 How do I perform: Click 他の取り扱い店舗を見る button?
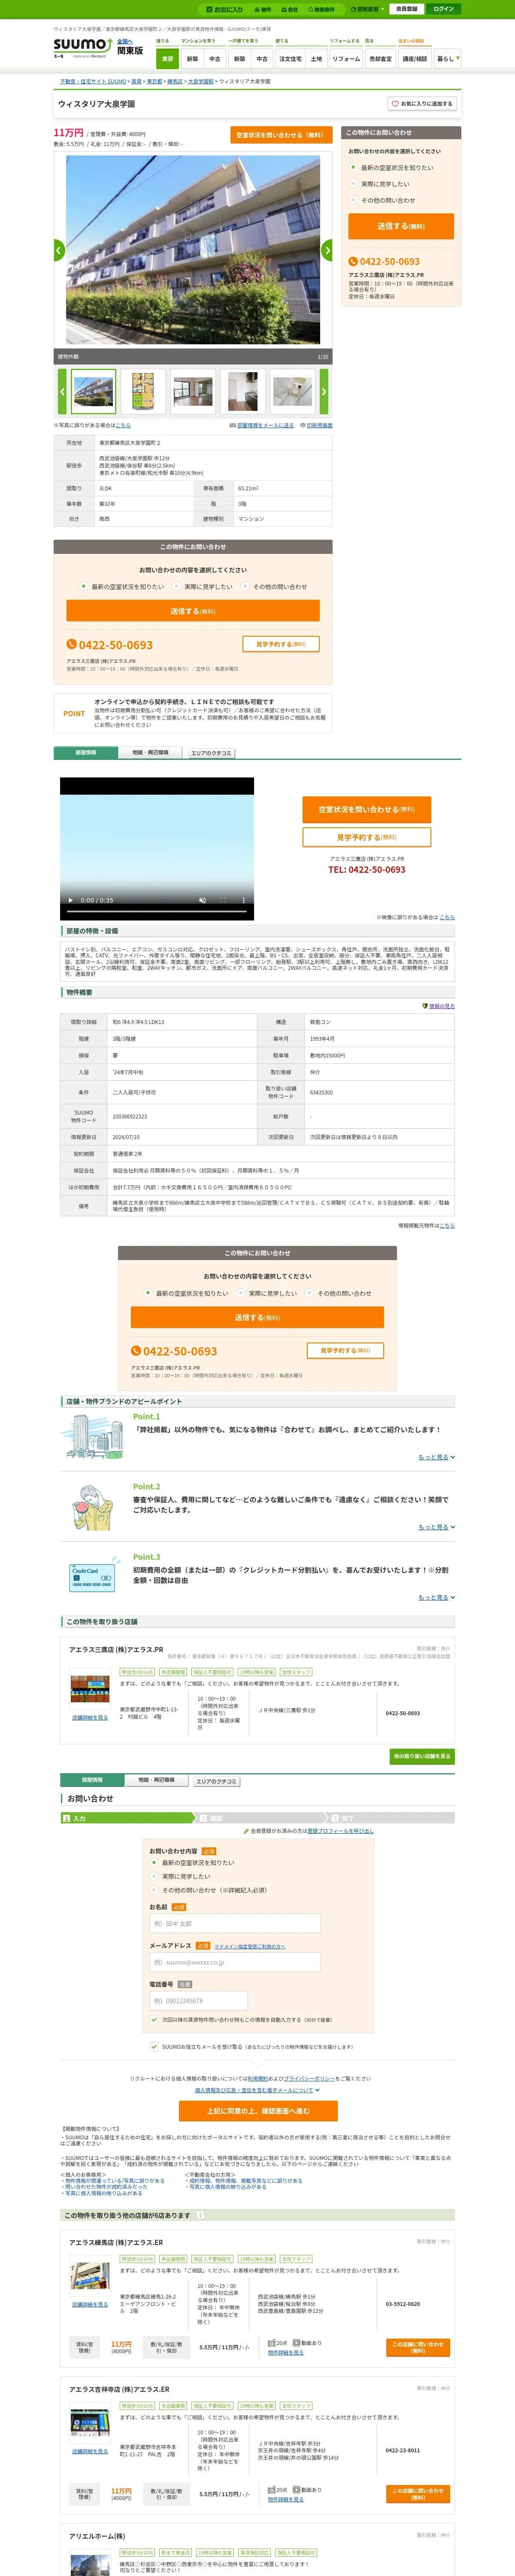click(422, 1756)
